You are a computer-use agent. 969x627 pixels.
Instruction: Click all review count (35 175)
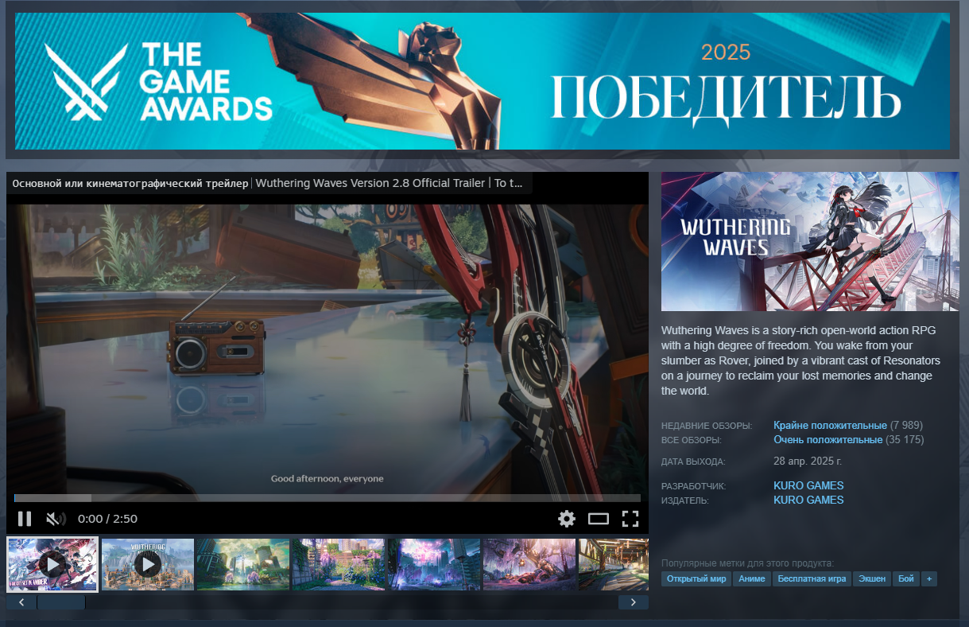tap(905, 439)
